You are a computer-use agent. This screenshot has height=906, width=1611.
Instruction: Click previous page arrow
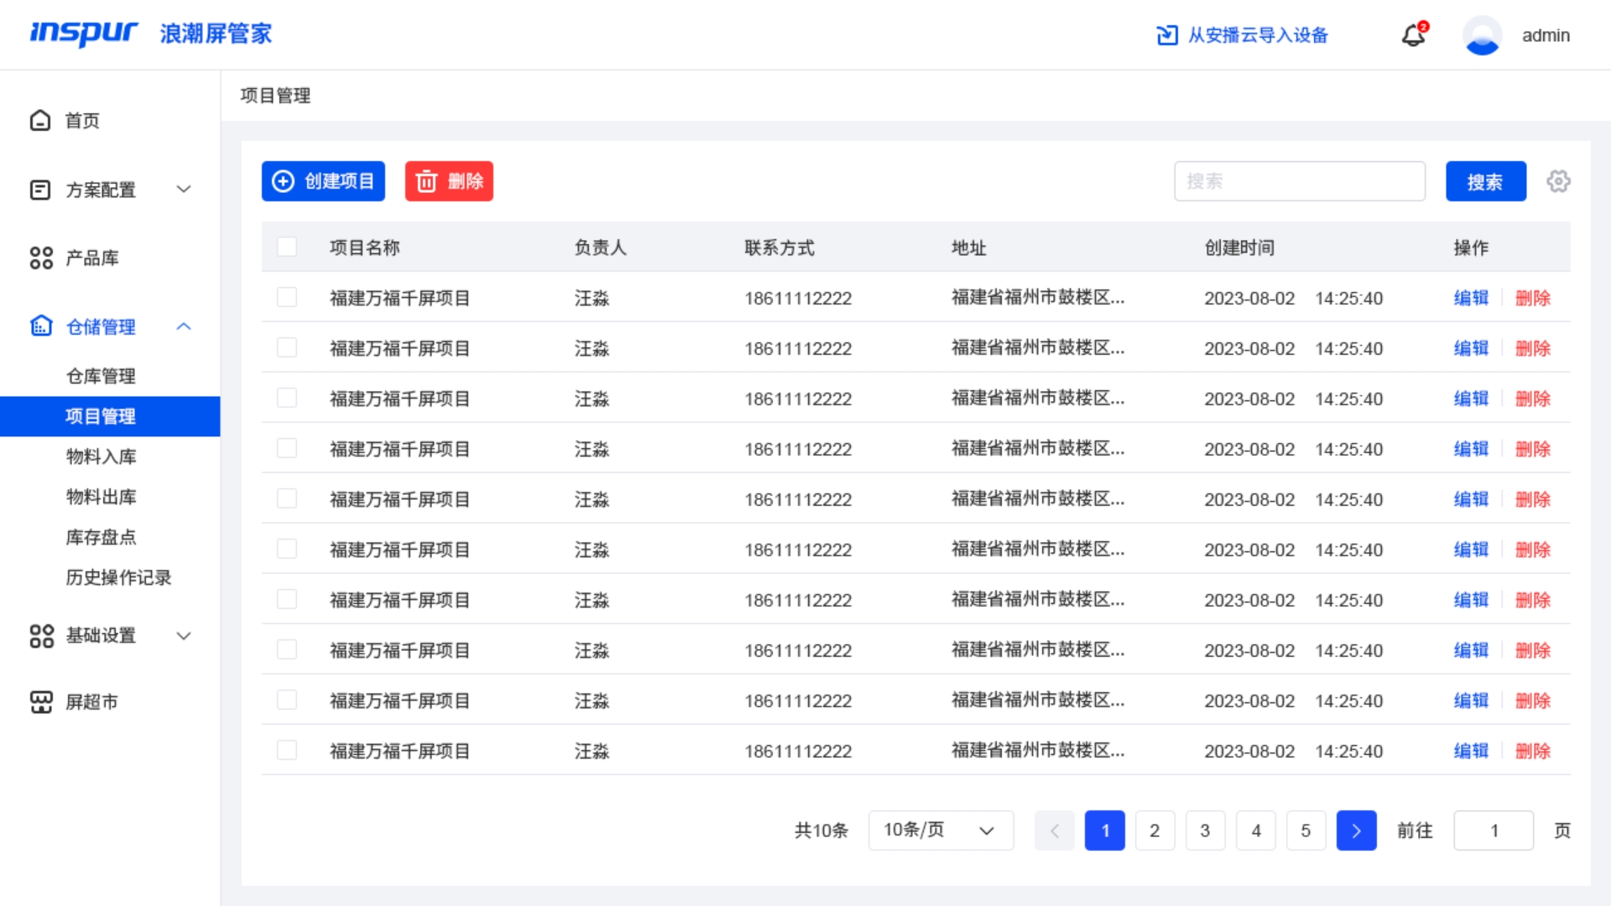coord(1055,830)
